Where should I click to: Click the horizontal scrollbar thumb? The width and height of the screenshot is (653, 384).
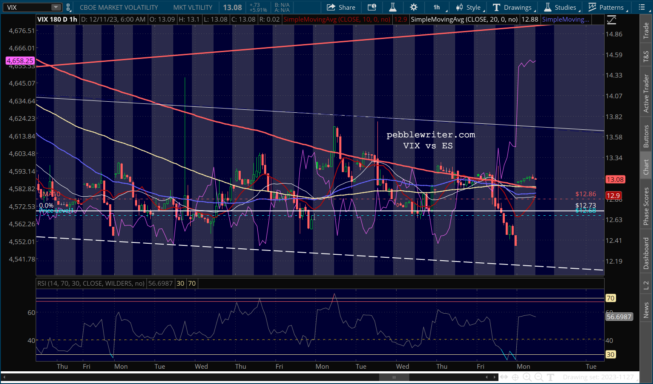coord(394,377)
